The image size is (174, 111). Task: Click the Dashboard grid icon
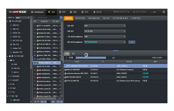[32, 12]
